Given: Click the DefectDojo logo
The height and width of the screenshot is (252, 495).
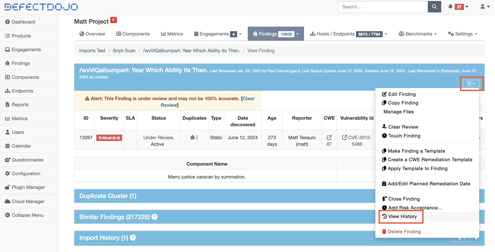Looking at the screenshot, I should (x=41, y=7).
